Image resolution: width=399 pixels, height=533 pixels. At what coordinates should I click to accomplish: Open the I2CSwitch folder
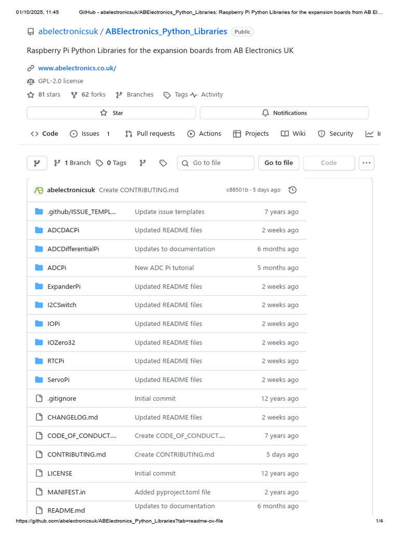pyautogui.click(x=62, y=305)
